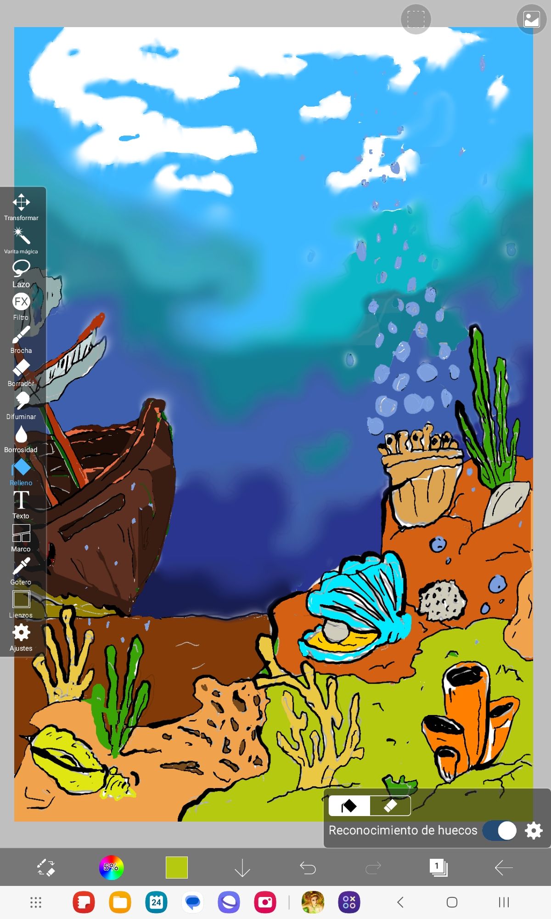Select fill mode bucket option
The height and width of the screenshot is (919, 551).
[349, 806]
